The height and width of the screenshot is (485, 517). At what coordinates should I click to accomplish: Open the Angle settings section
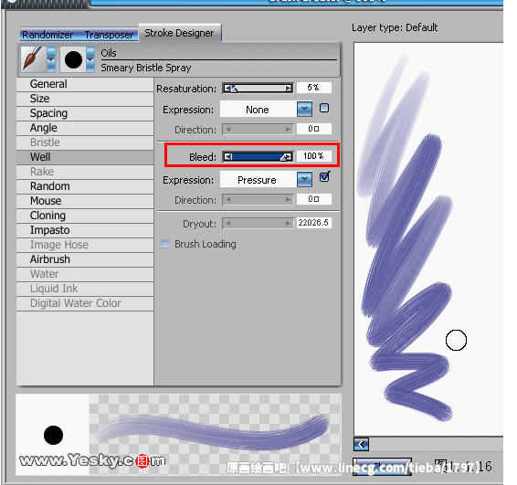pyautogui.click(x=85, y=128)
